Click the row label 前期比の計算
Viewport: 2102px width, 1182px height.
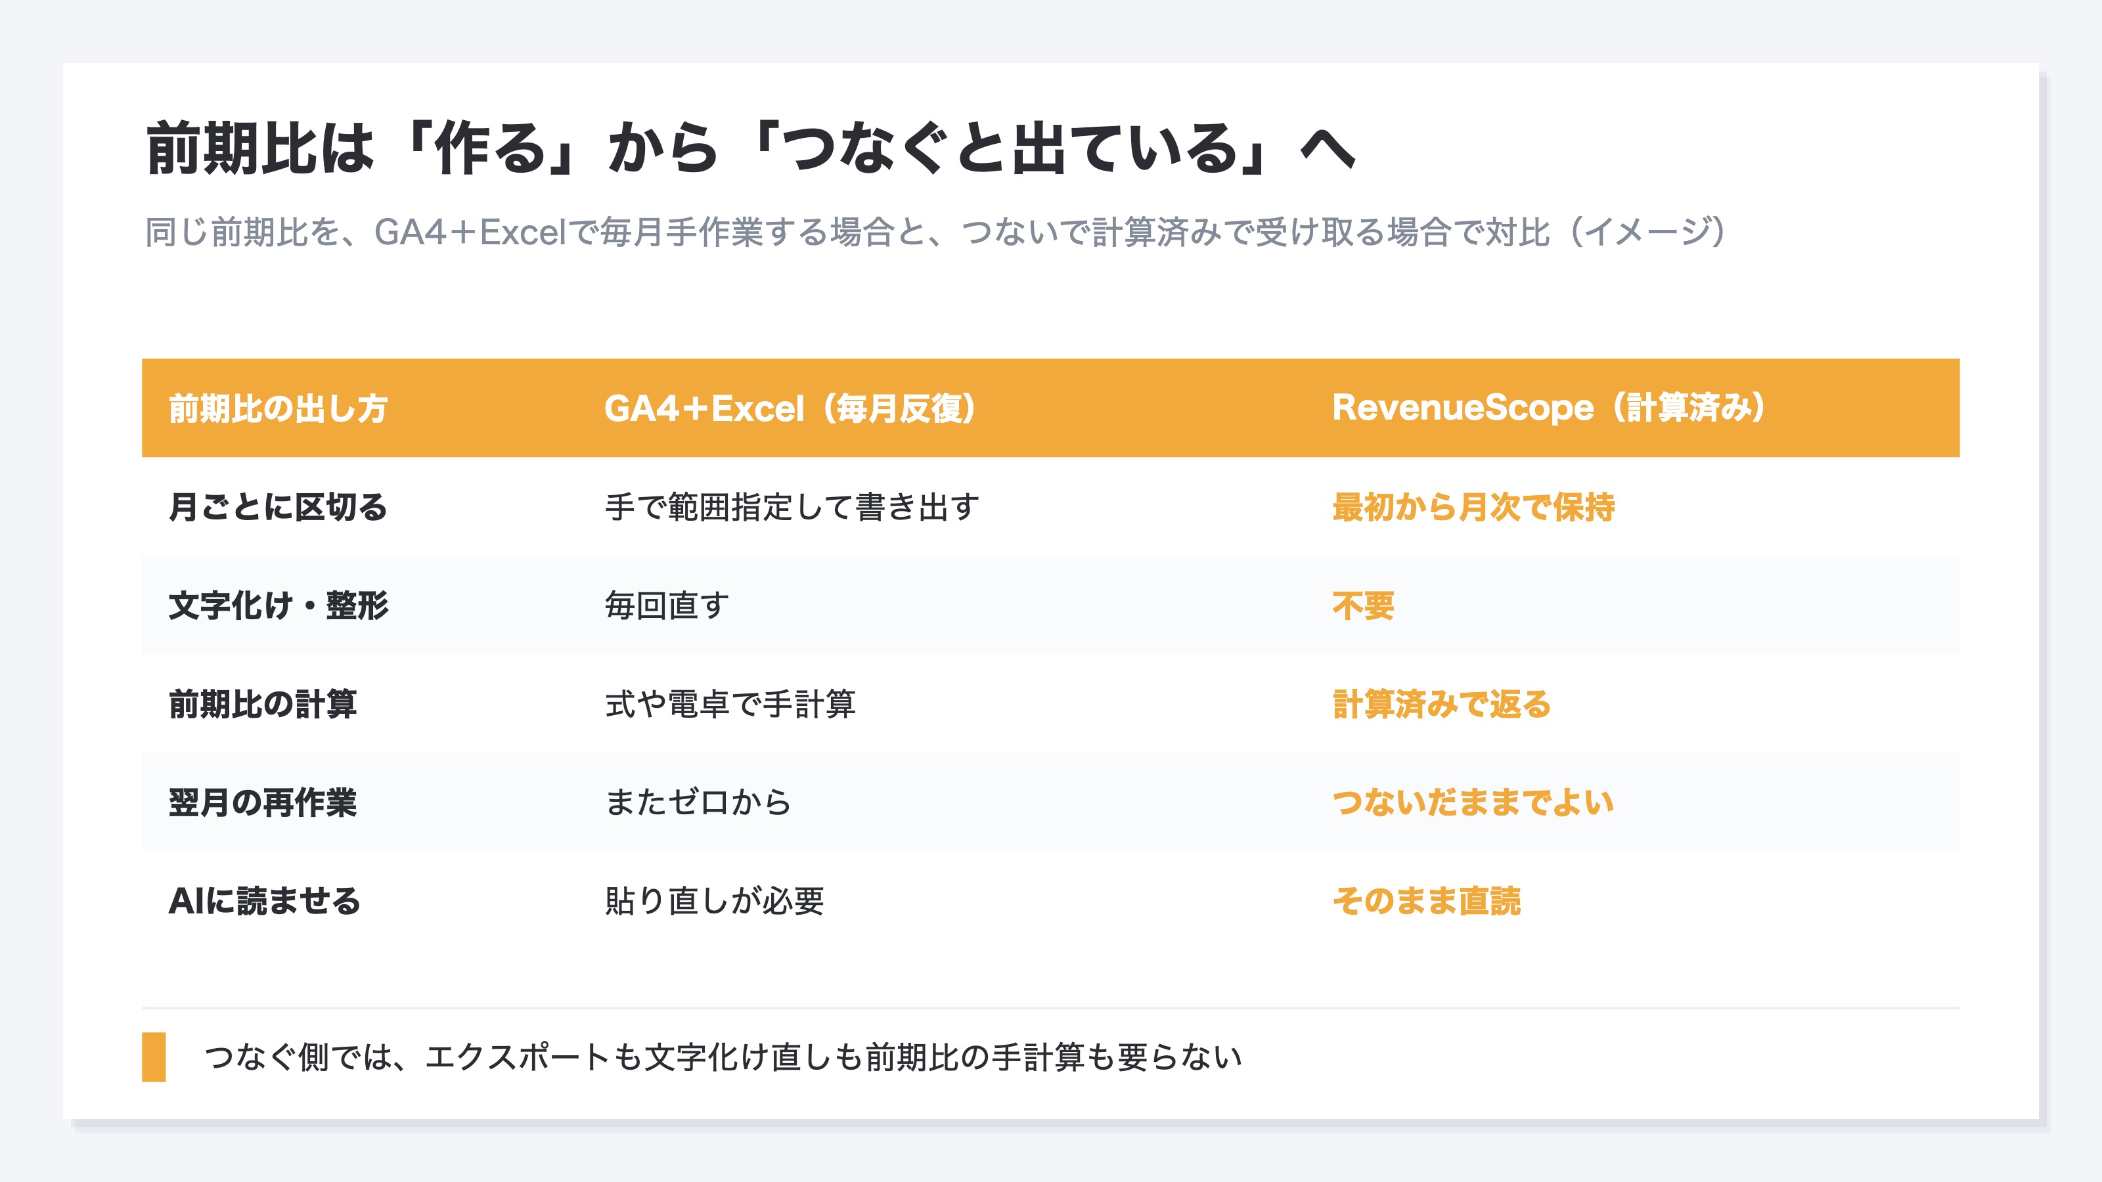click(x=263, y=704)
